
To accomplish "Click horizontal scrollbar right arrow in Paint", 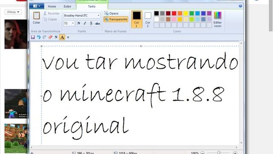I will (x=236, y=148).
